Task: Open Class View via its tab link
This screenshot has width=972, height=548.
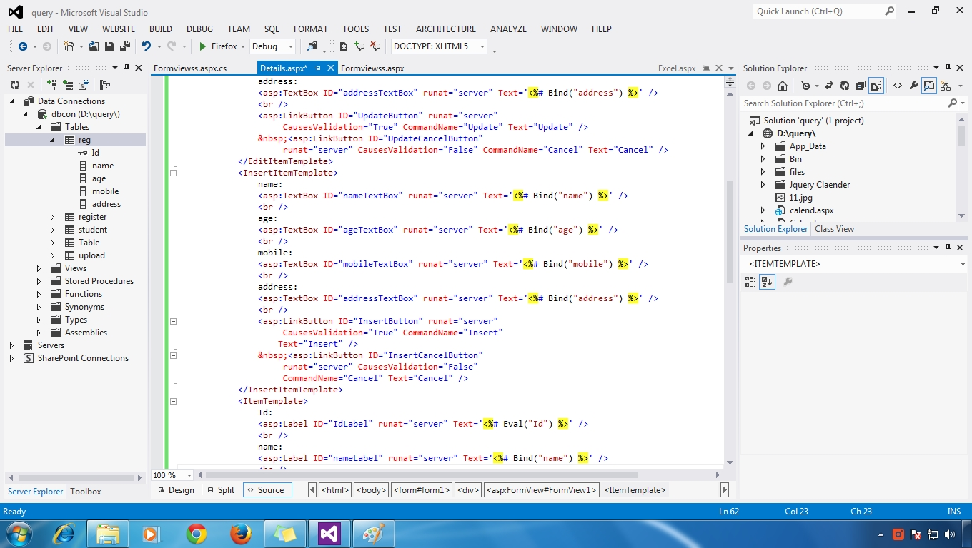Action: click(834, 229)
